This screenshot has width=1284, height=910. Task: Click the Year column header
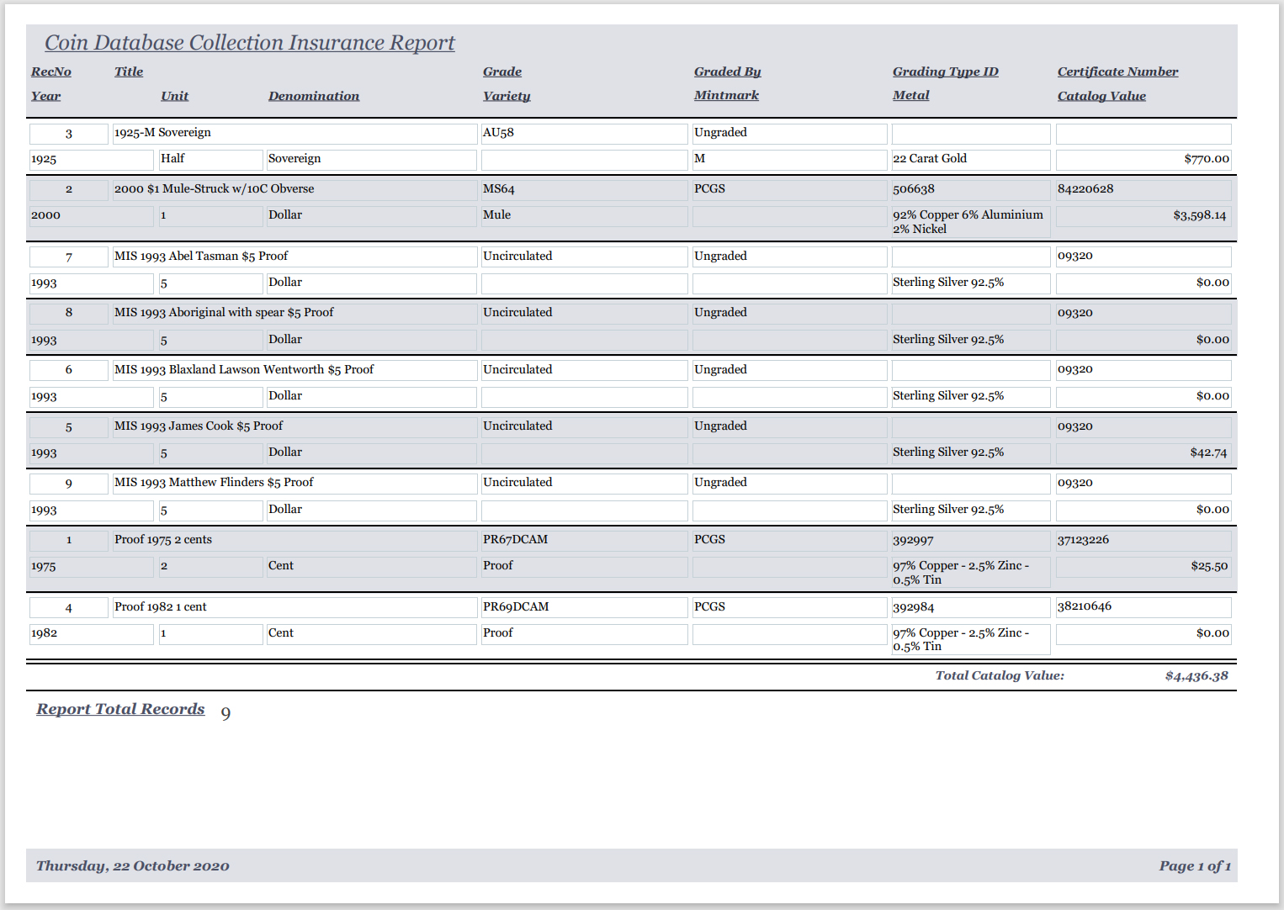[x=46, y=96]
